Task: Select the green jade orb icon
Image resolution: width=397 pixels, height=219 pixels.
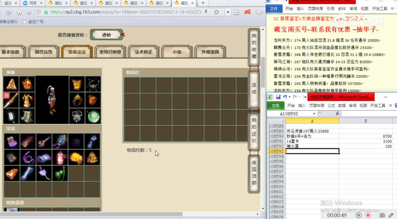Action: (93, 116)
